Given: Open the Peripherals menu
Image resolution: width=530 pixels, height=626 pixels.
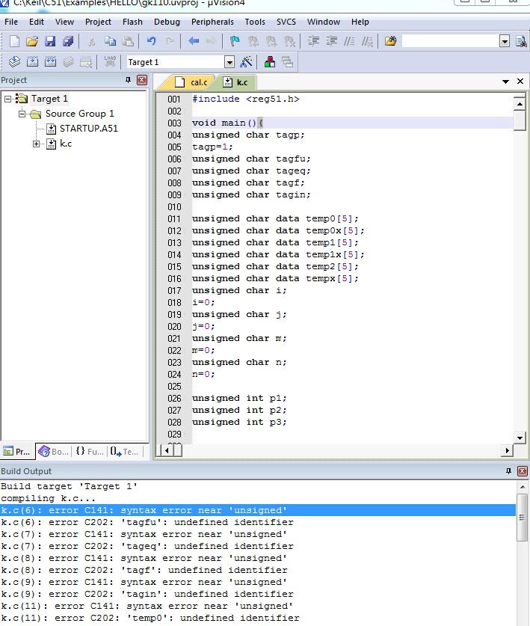Looking at the screenshot, I should (212, 22).
